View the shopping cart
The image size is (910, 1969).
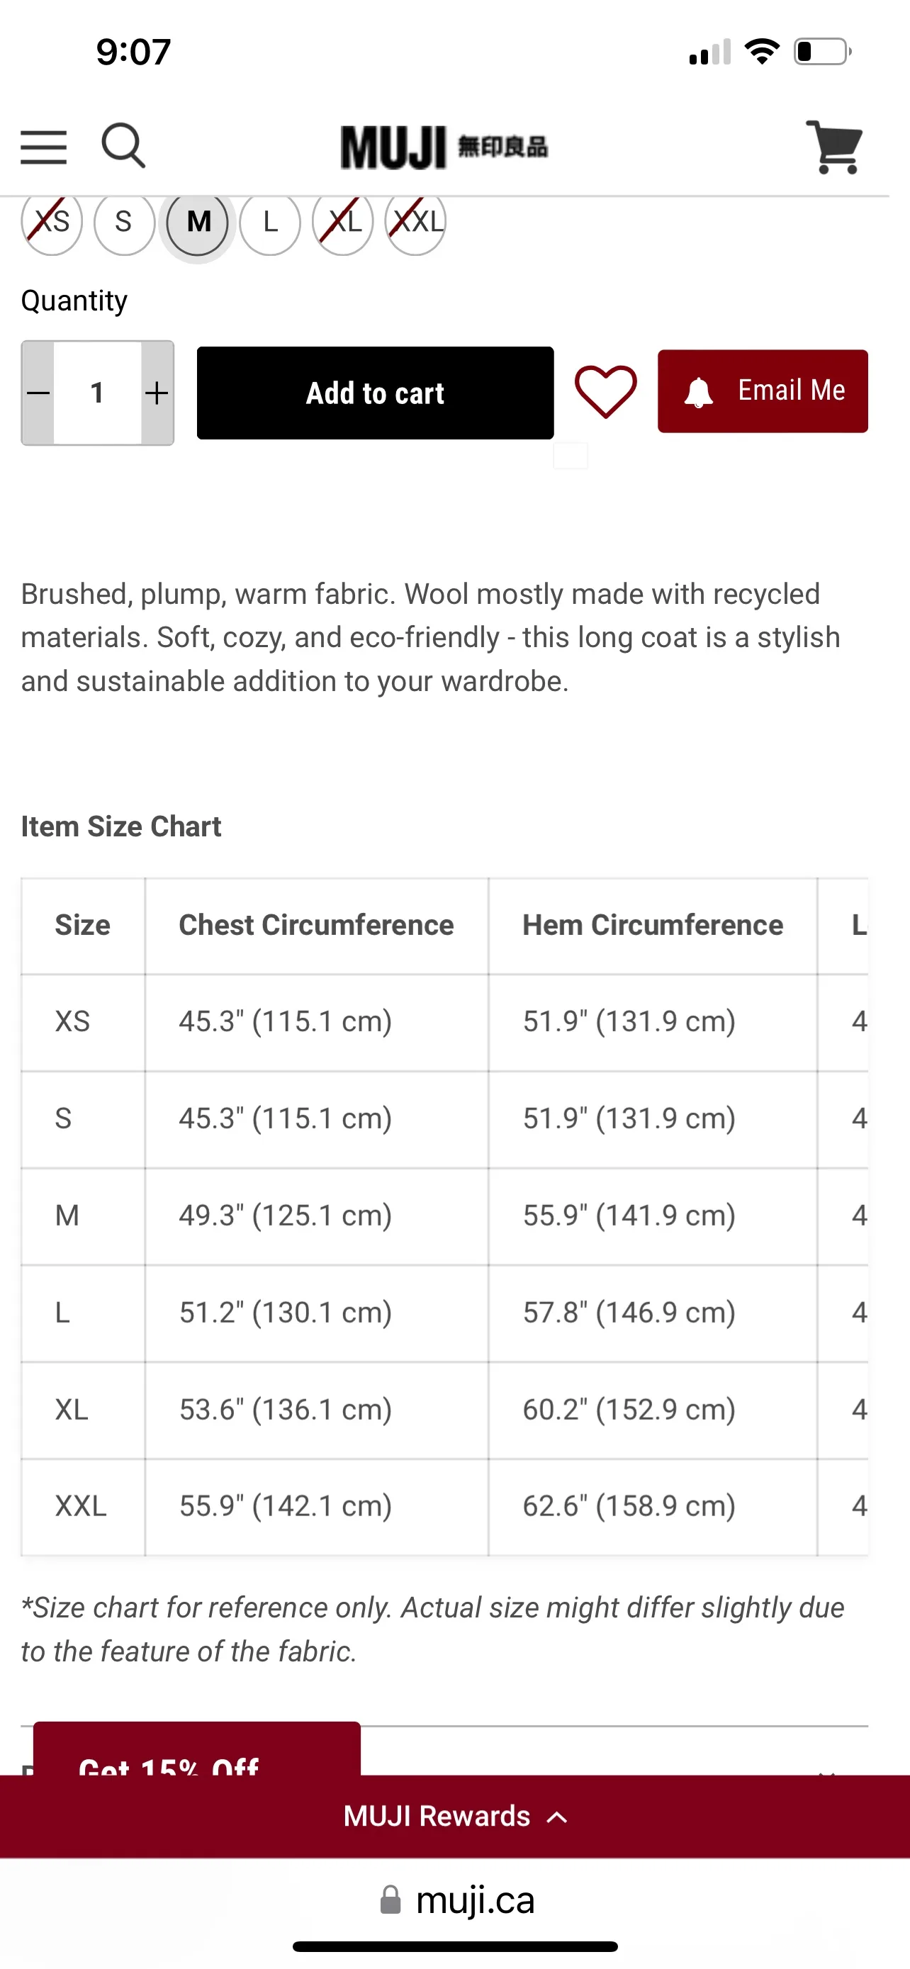click(x=834, y=145)
